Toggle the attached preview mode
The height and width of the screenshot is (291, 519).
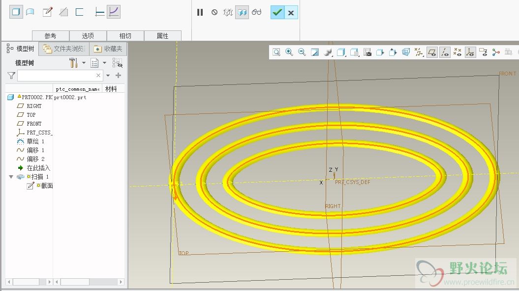[x=242, y=13]
